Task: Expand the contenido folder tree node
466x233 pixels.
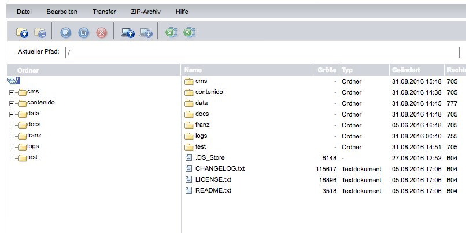Action: pos(12,103)
